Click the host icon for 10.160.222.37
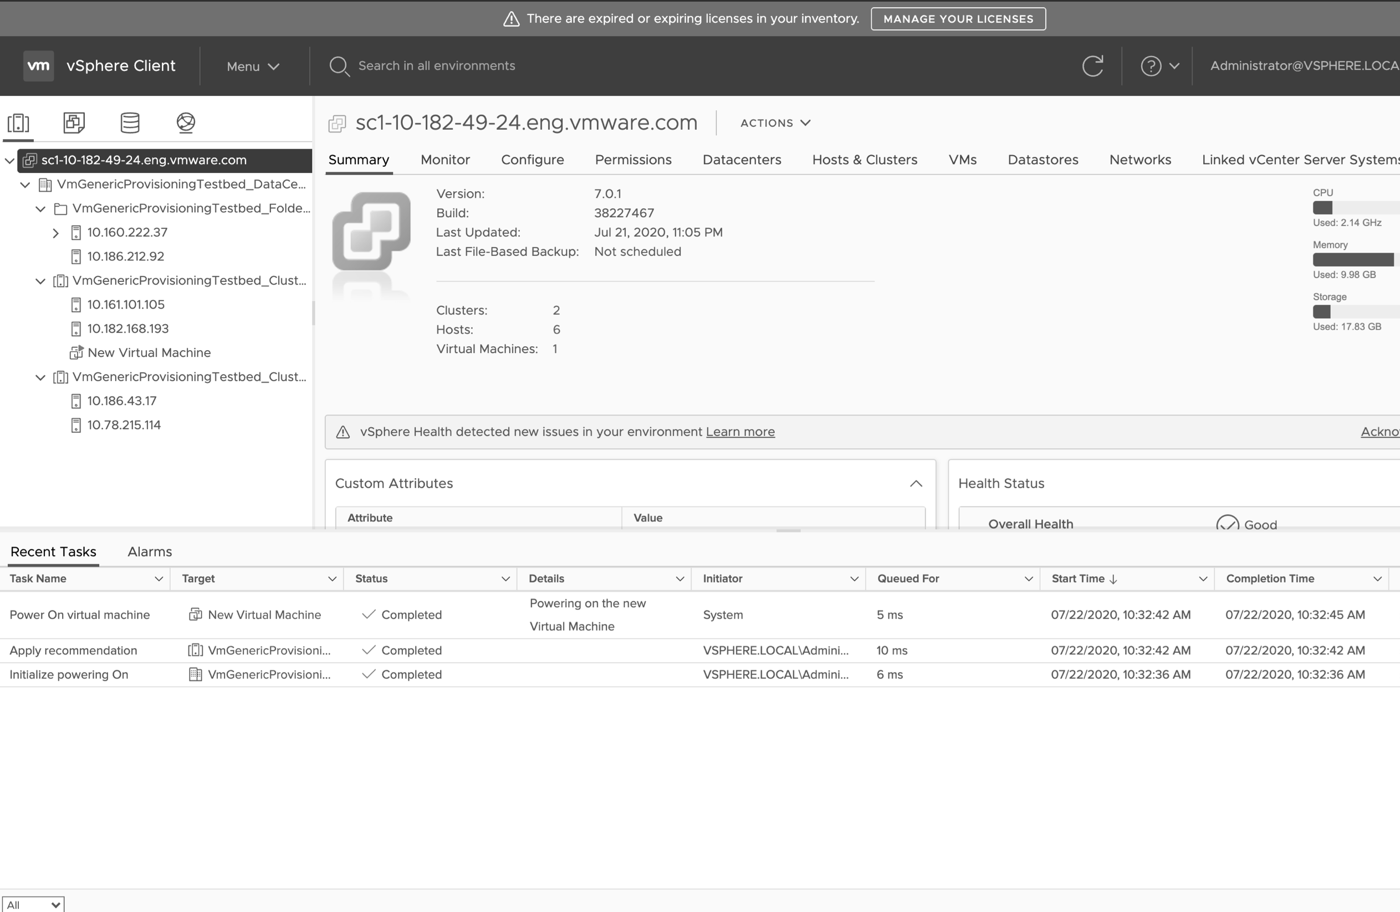Viewport: 1400px width, 912px height. pos(76,233)
